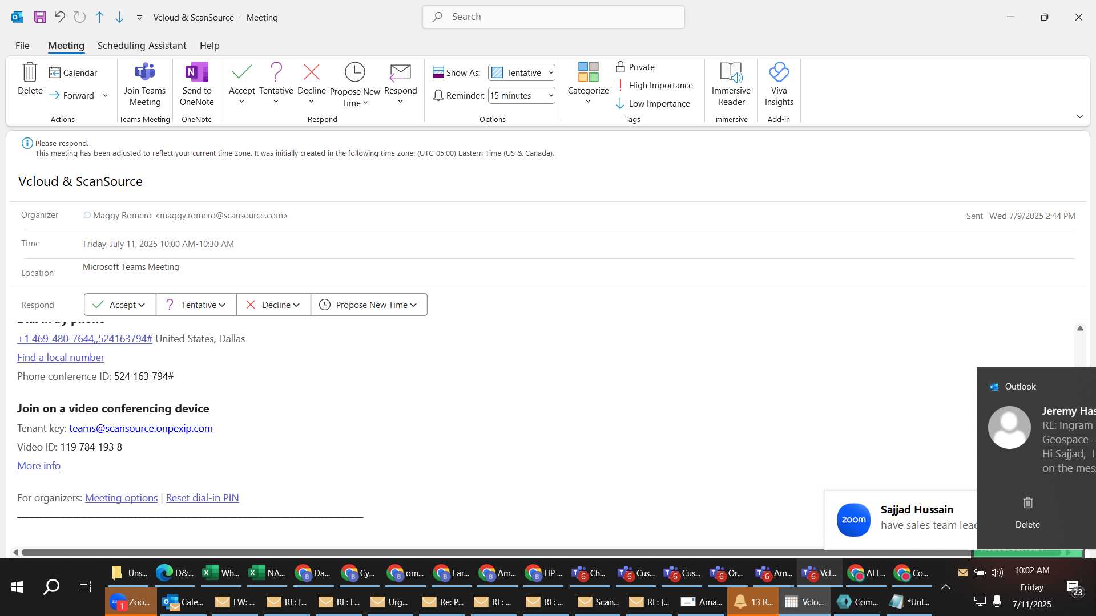The image size is (1096, 616).
Task: Open Accept dropdown in Respond row
Action: point(120,305)
